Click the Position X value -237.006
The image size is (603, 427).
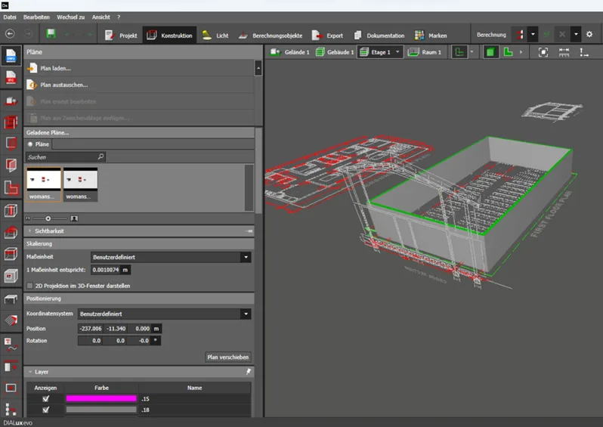coord(91,329)
